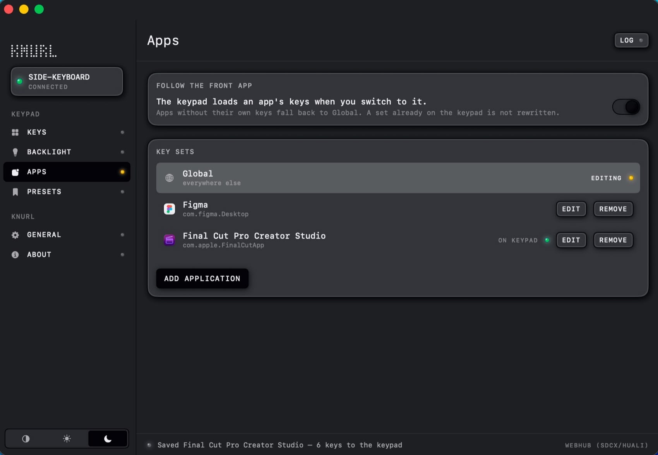Click the green connected status dot

point(19,81)
